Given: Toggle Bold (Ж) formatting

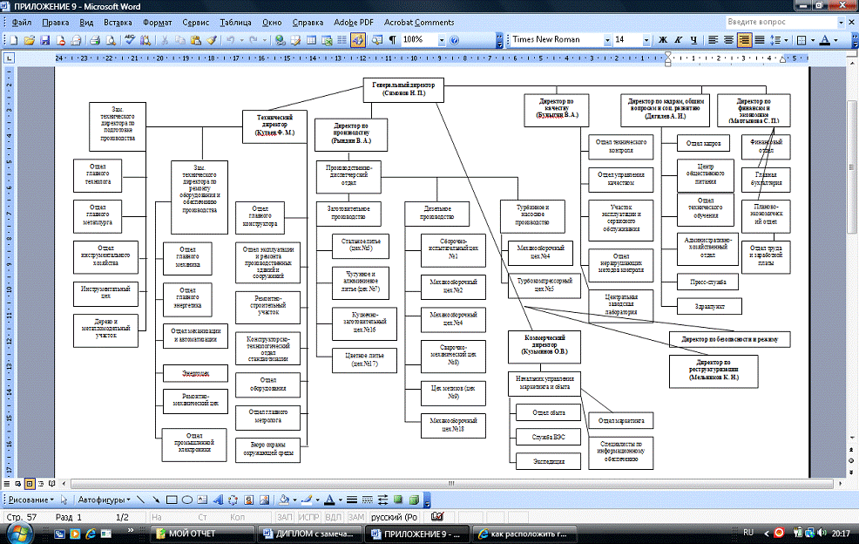Looking at the screenshot, I should coord(663,40).
